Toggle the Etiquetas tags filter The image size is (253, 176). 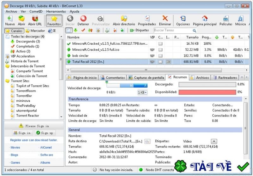139,31
